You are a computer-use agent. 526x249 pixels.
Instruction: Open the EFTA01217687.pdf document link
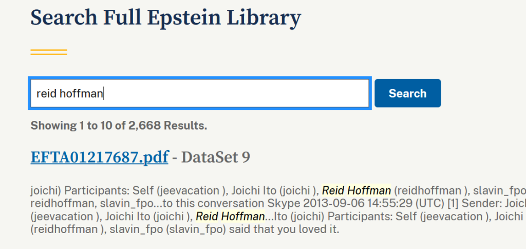[99, 157]
